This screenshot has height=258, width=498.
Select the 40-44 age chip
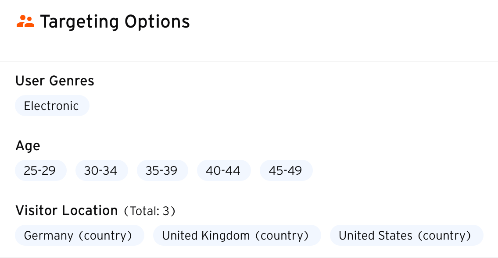(223, 170)
